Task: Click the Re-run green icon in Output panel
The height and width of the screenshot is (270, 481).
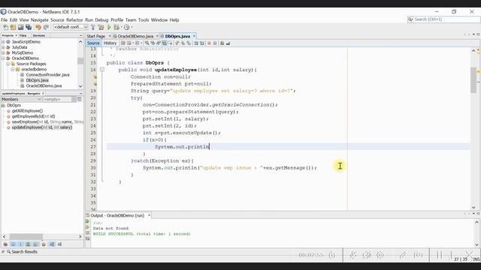Action: pos(88,221)
